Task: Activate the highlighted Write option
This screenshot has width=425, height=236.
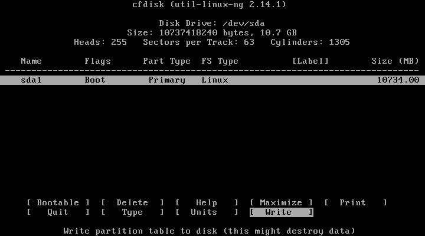Action: point(282,212)
